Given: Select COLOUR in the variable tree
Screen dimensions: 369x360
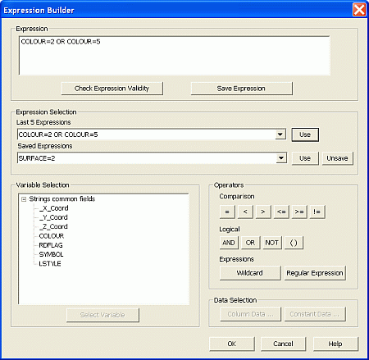Looking at the screenshot, I should point(52,236).
